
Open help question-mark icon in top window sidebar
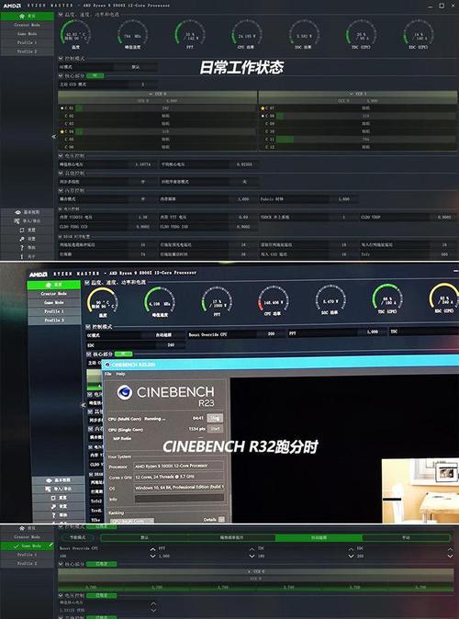tap(22, 248)
